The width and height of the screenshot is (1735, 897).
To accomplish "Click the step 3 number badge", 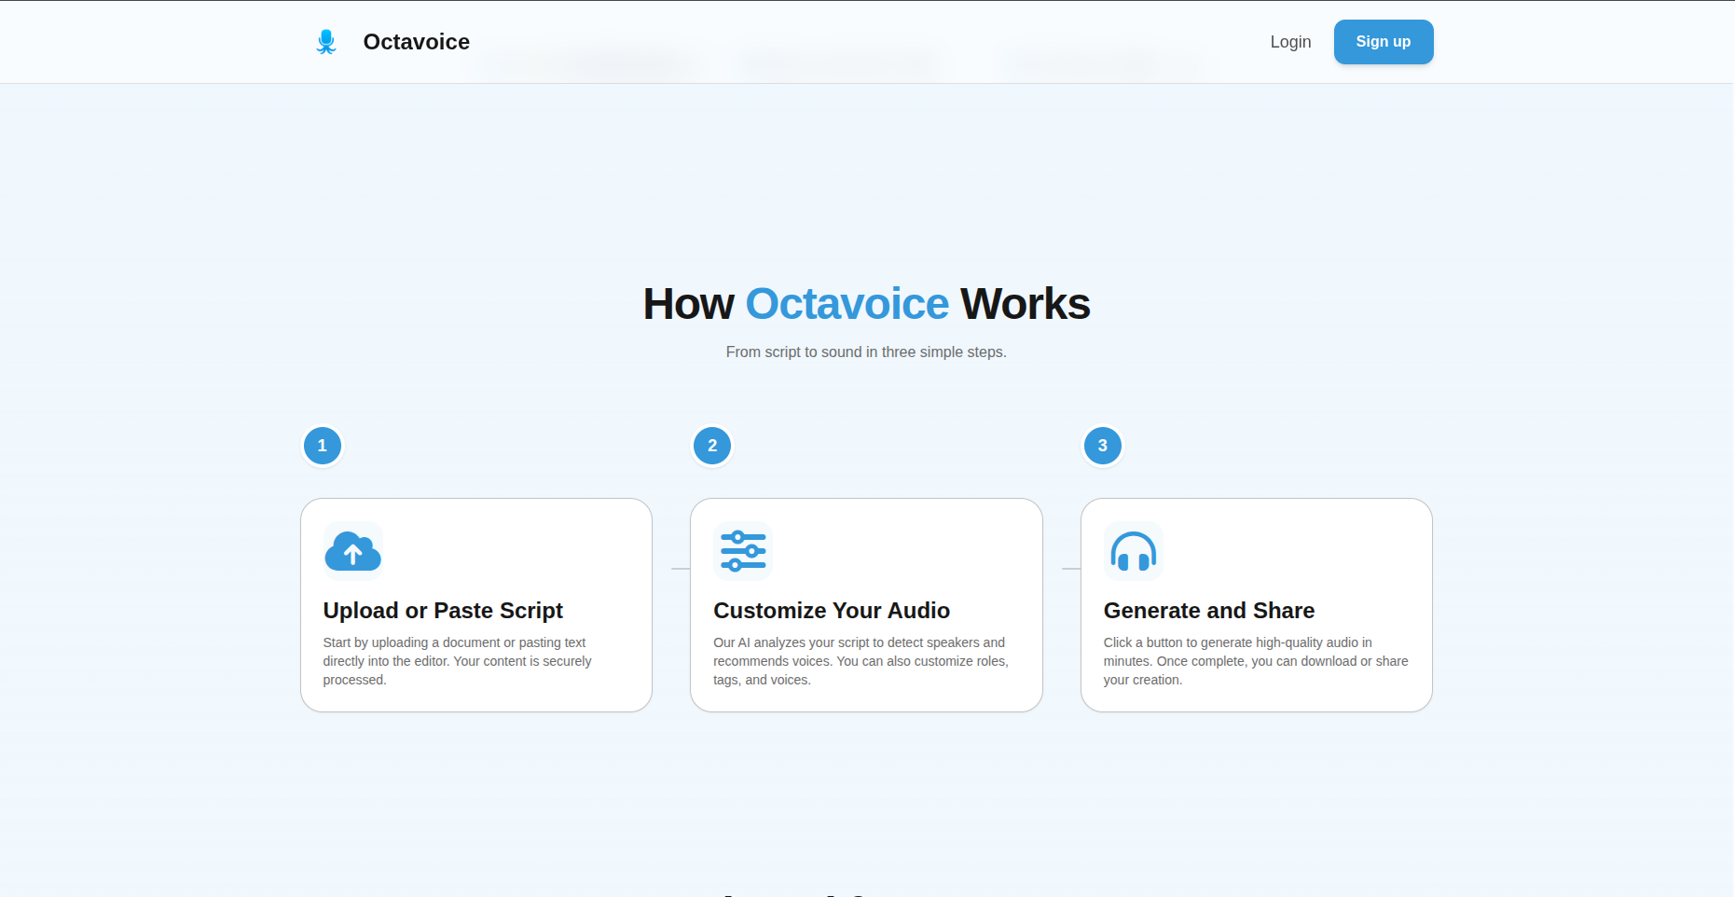I will pos(1102,446).
